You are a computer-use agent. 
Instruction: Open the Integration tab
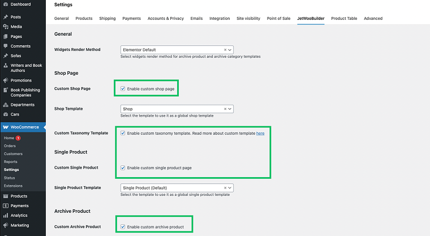coord(220,18)
